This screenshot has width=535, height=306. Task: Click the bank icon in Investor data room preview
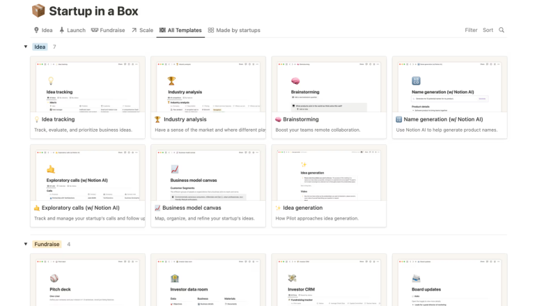(175, 278)
